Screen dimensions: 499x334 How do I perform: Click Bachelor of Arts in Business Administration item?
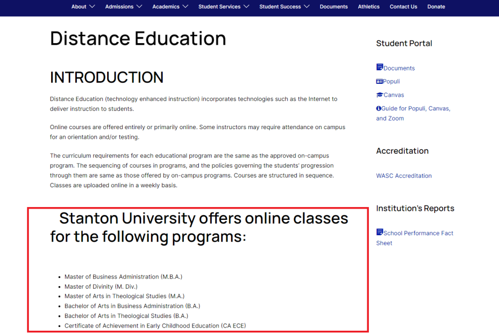[x=132, y=306]
